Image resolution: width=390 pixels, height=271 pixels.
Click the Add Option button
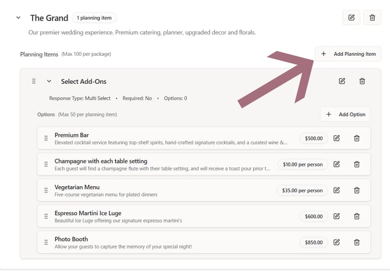click(x=345, y=115)
